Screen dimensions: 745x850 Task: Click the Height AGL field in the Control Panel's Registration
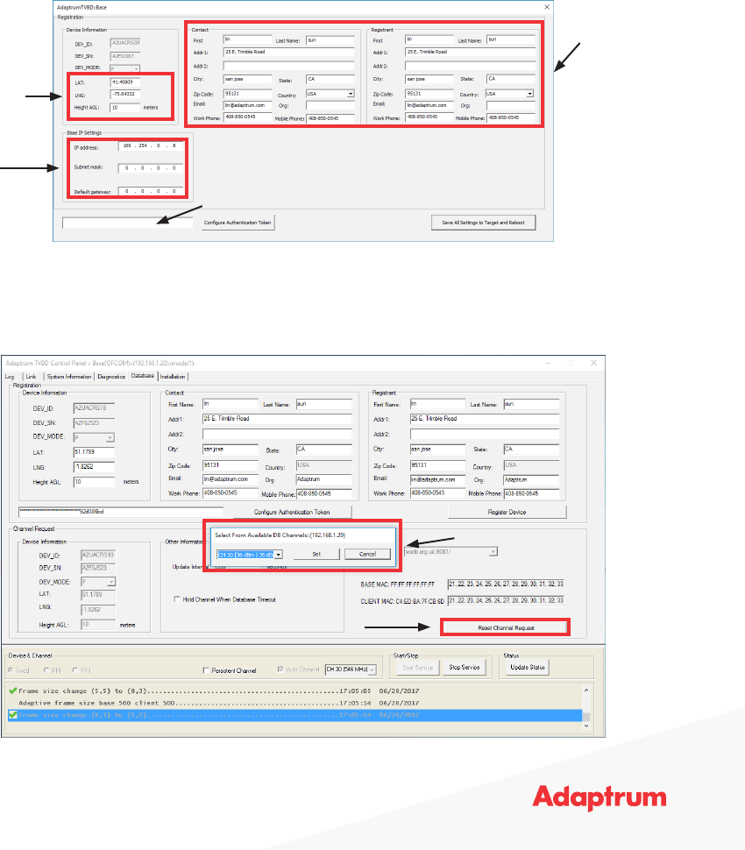point(94,482)
